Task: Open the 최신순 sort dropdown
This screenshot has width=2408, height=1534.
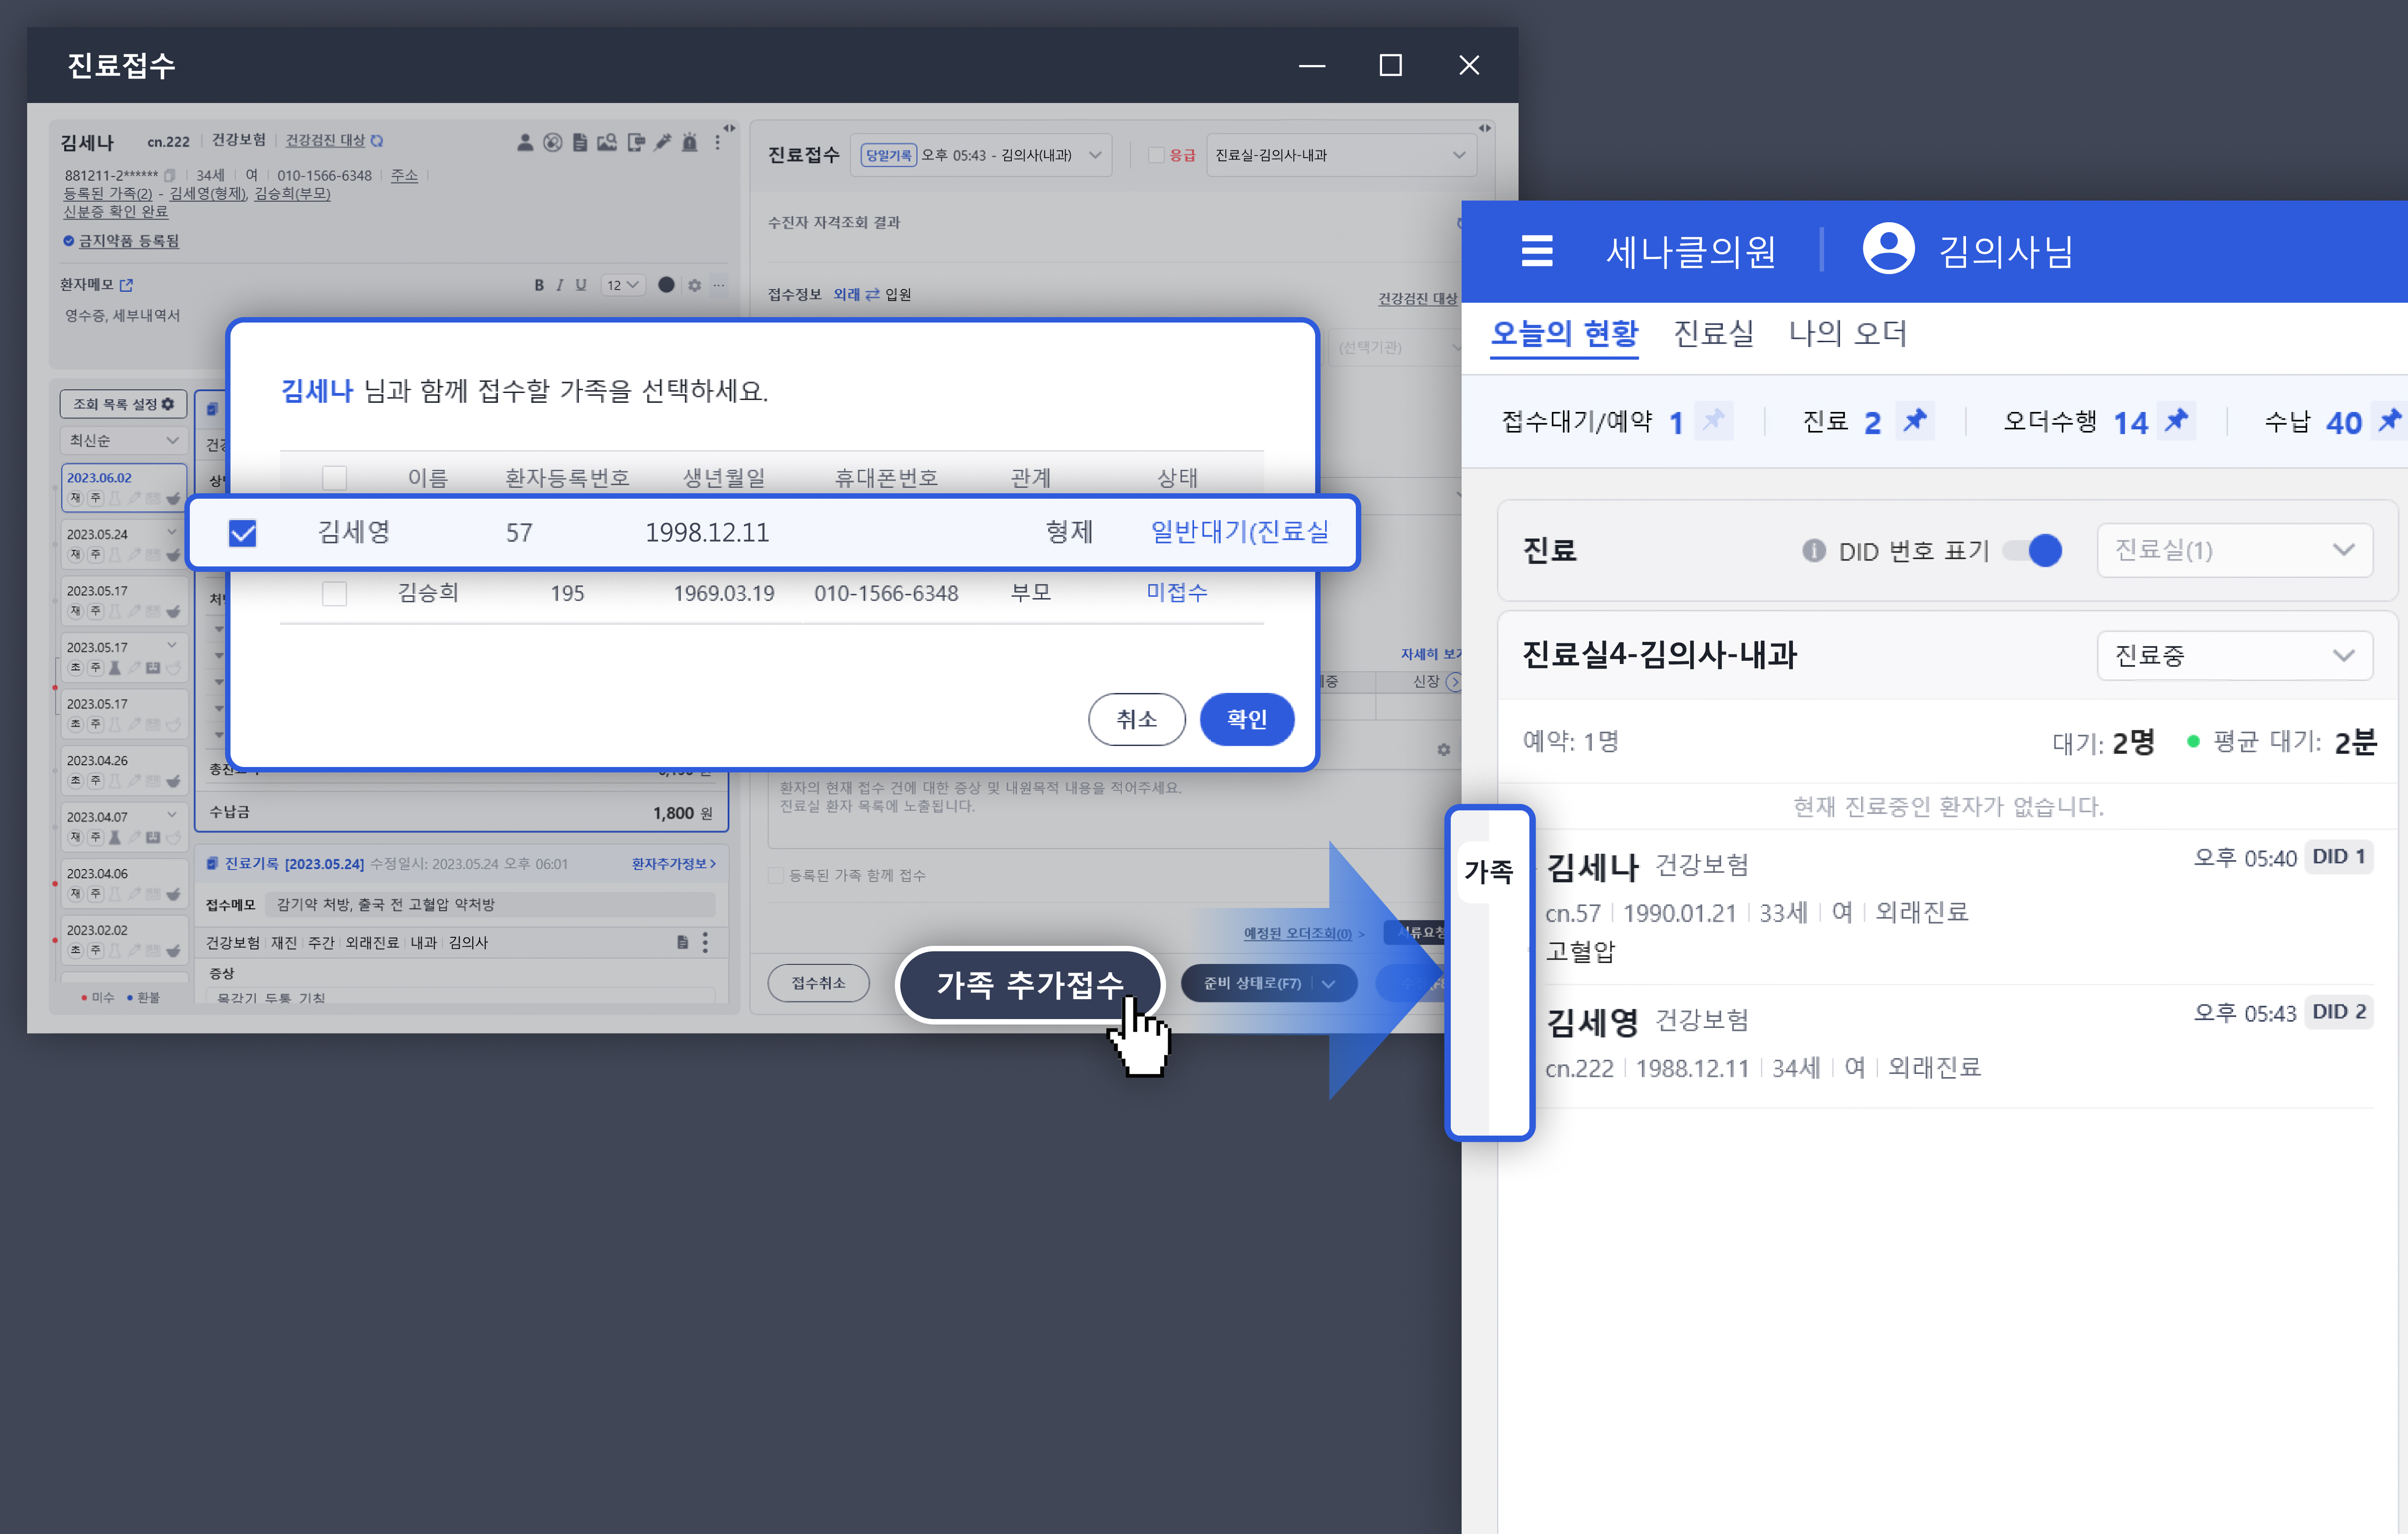Action: (x=123, y=441)
